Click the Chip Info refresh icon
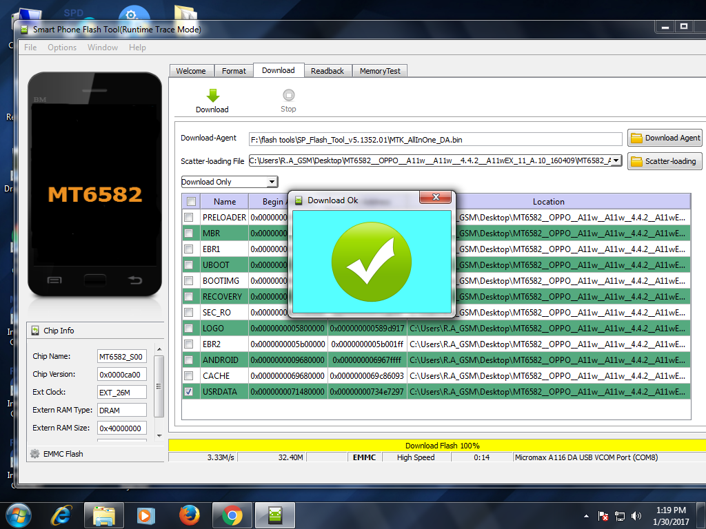706x529 pixels. [x=35, y=331]
